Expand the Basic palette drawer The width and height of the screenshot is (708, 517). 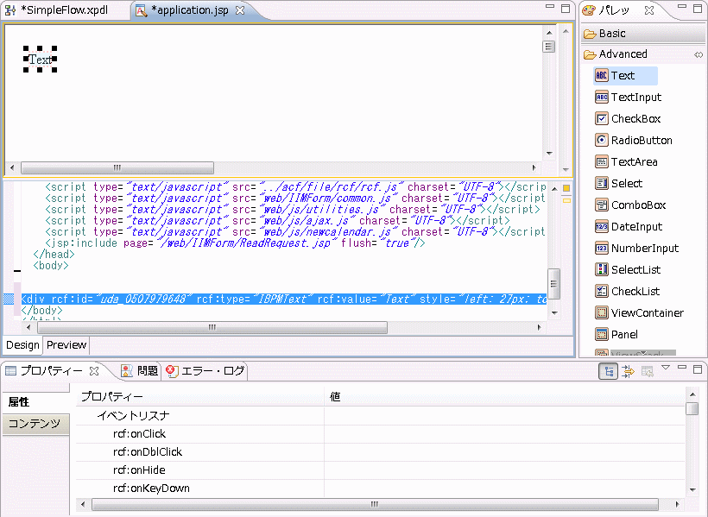(612, 34)
